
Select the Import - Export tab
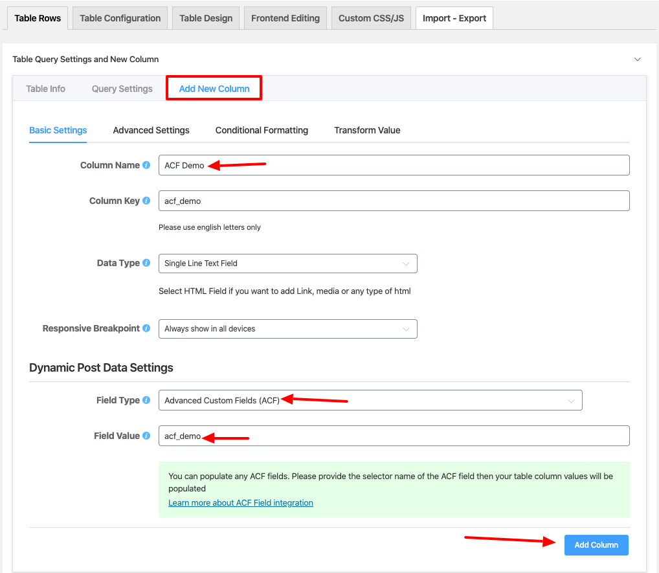(x=454, y=18)
